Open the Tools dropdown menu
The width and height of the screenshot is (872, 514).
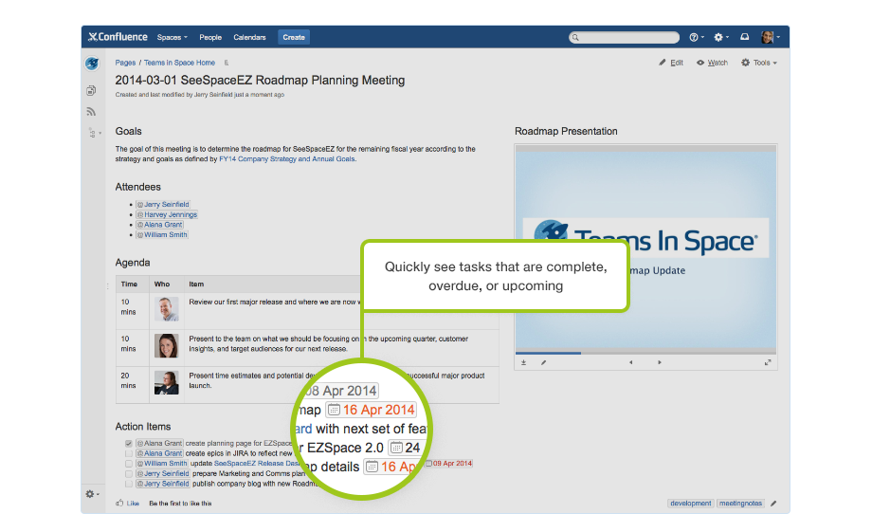point(759,63)
